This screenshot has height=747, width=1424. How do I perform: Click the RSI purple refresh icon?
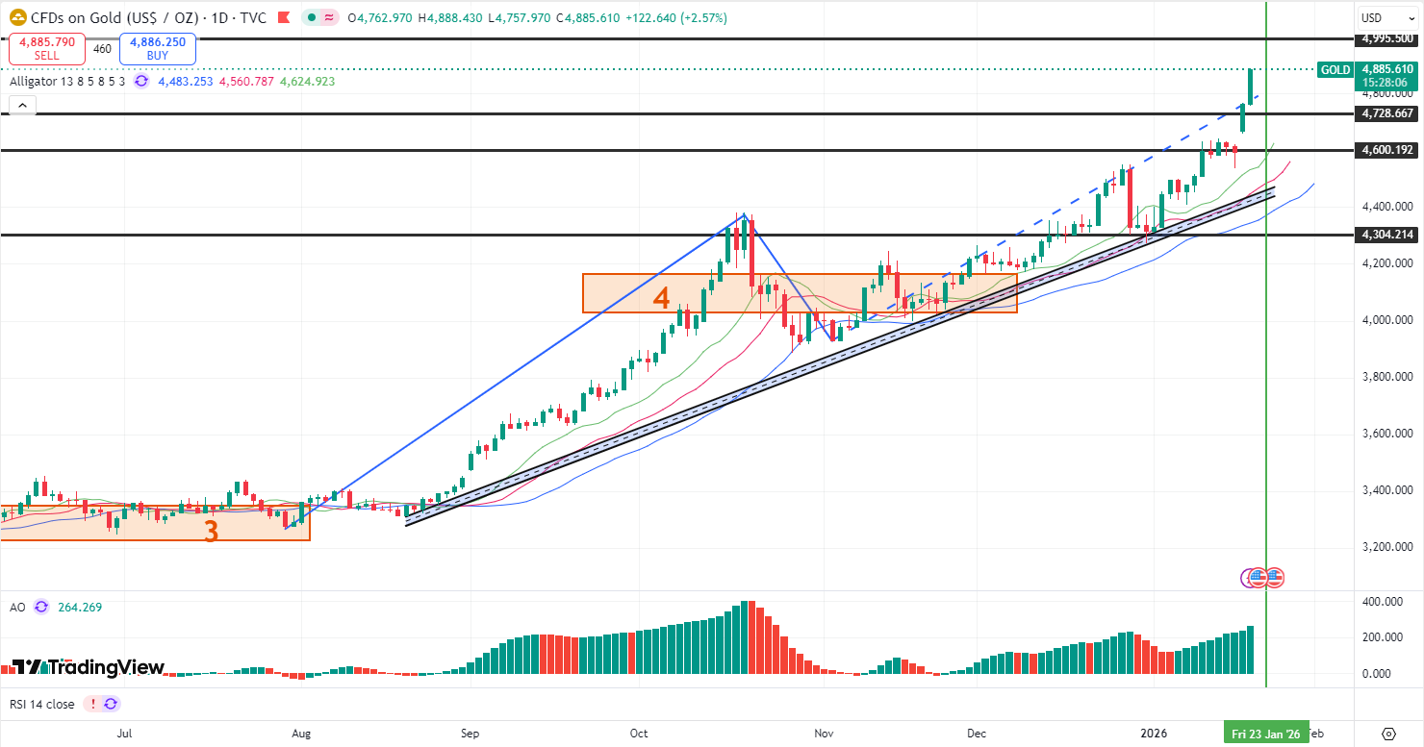pyautogui.click(x=111, y=704)
